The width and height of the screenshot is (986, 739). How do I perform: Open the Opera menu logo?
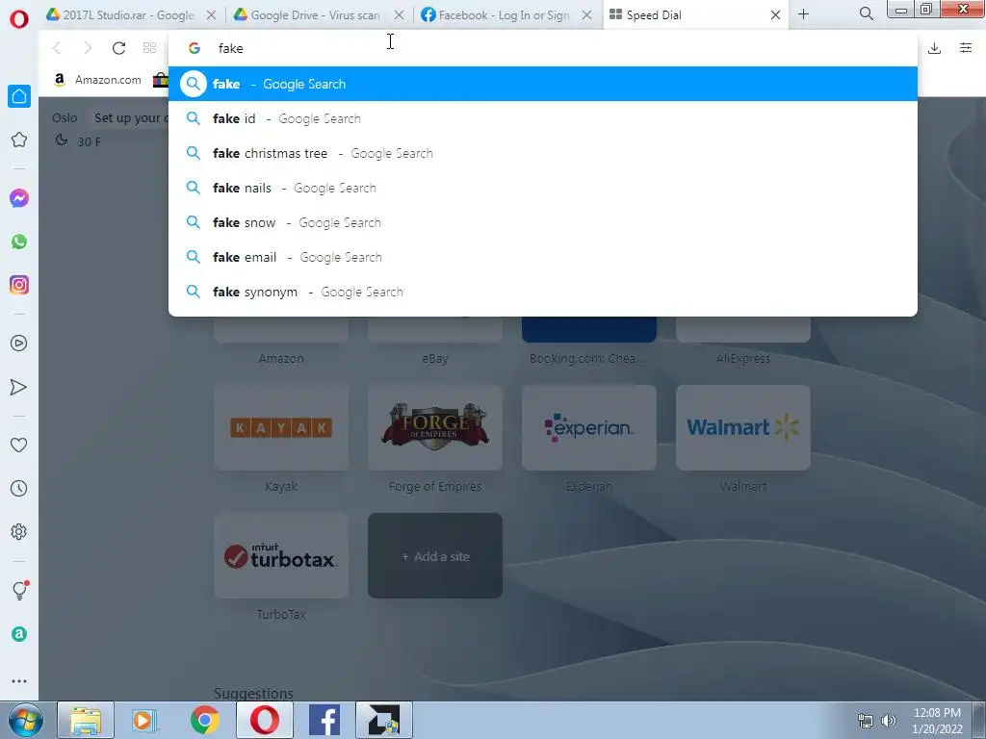coord(19,19)
